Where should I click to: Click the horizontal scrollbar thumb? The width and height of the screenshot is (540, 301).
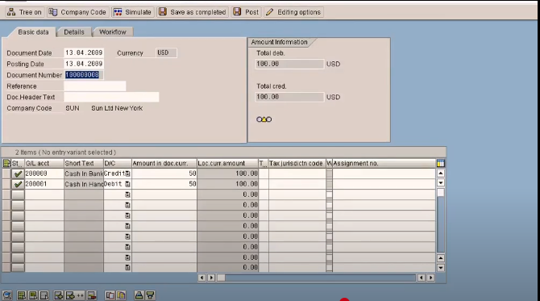pos(221,278)
